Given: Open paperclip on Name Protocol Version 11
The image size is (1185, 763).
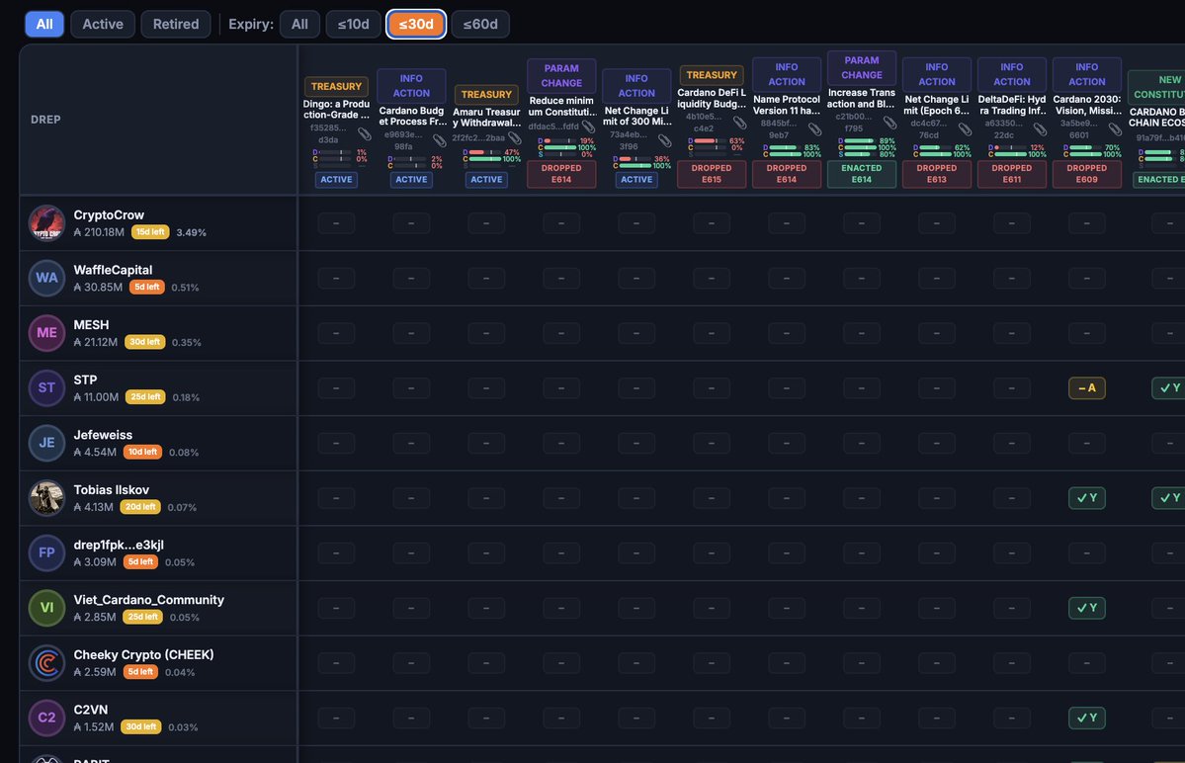Looking at the screenshot, I should 814,129.
